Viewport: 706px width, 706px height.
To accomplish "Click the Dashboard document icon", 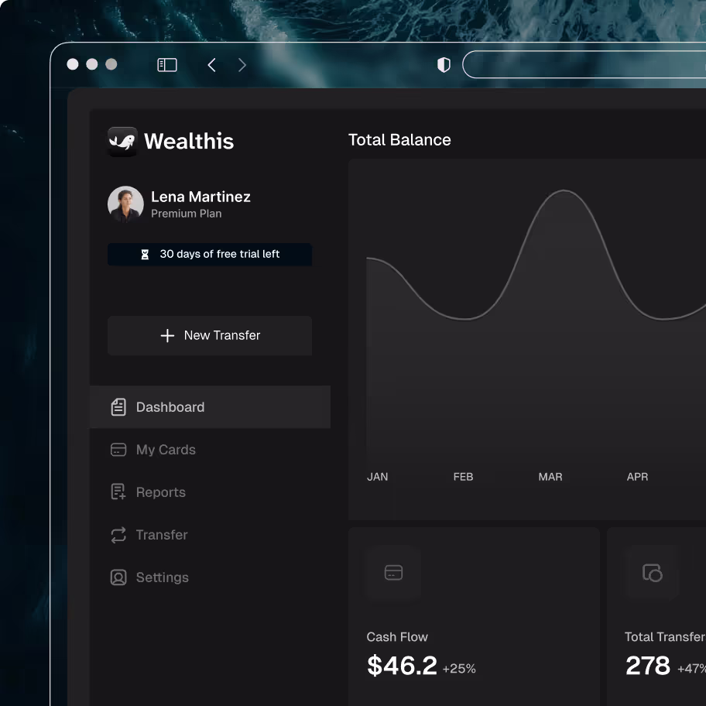I will tap(118, 407).
